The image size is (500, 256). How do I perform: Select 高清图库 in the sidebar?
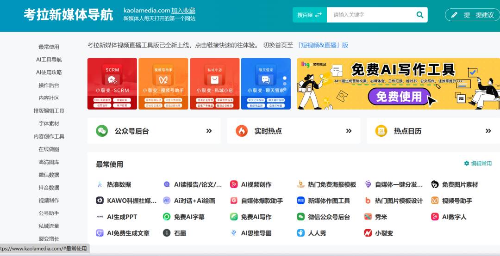pyautogui.click(x=49, y=162)
